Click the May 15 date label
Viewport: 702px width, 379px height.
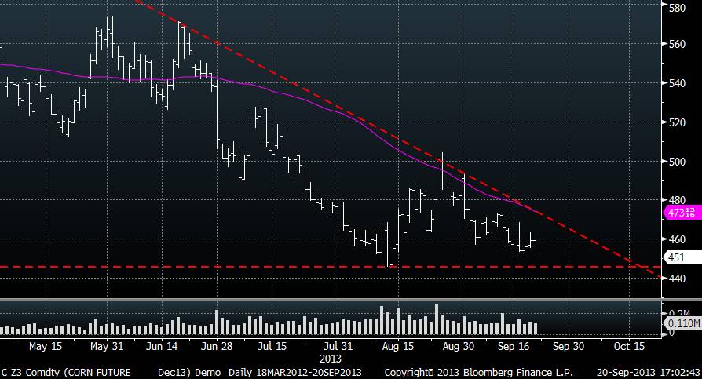click(x=46, y=345)
